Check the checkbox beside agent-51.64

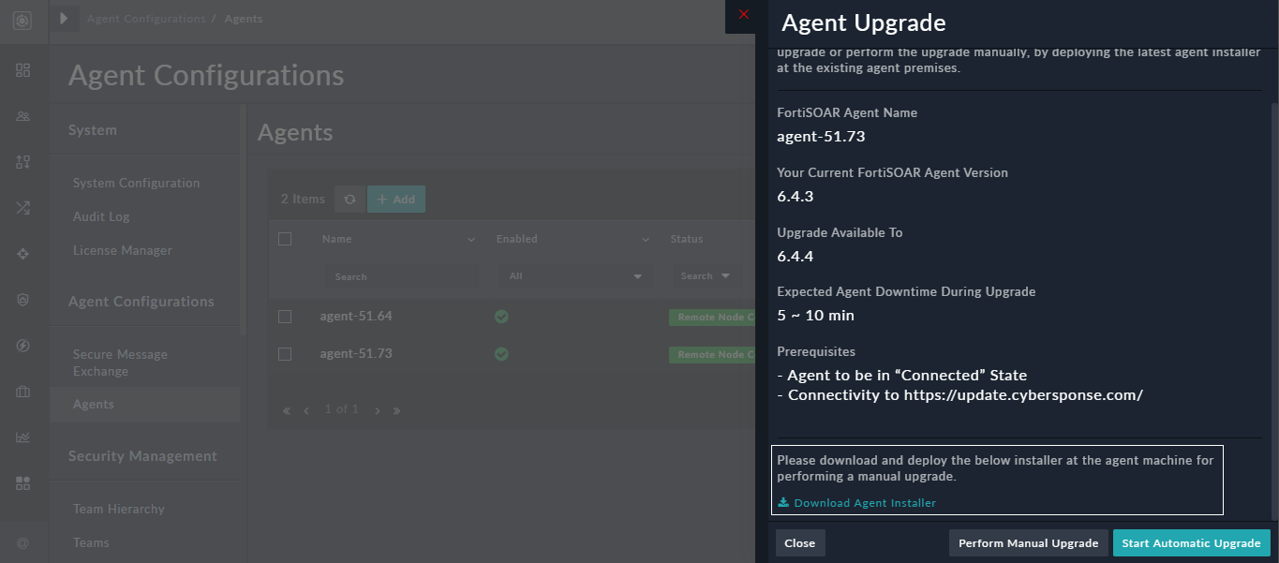[286, 316]
